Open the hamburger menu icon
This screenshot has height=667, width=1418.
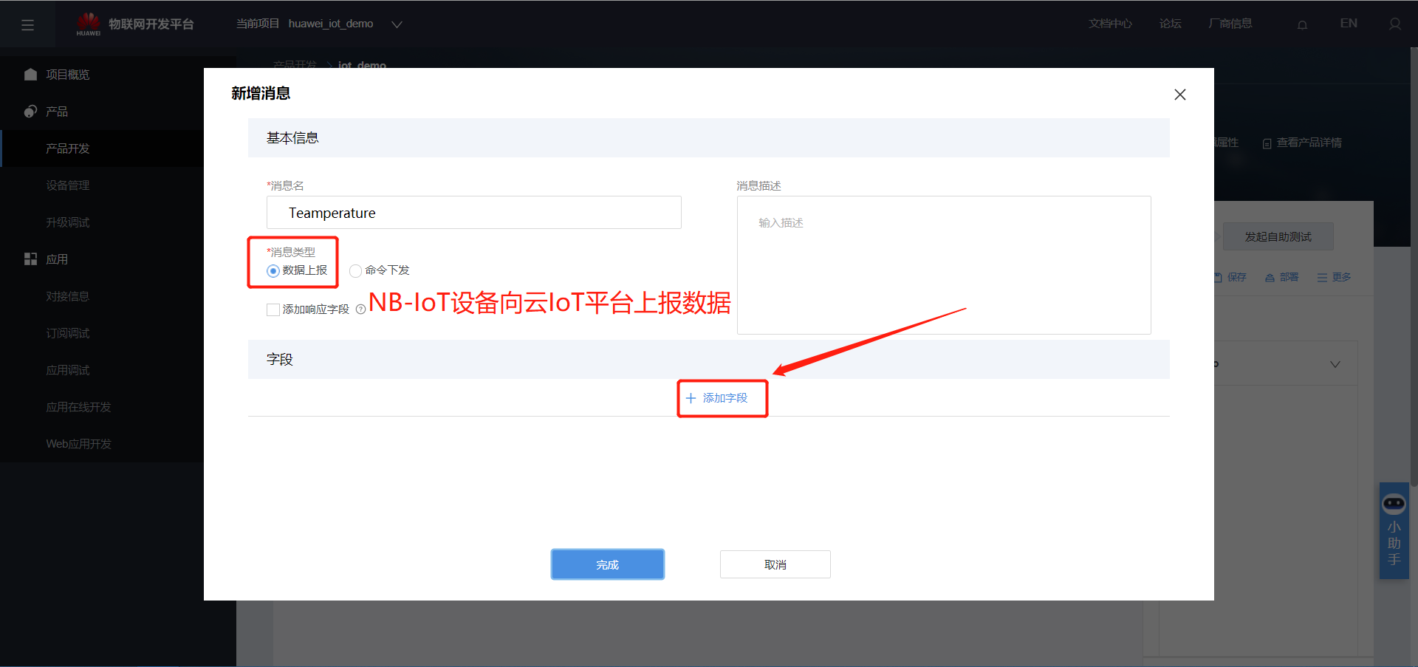point(28,25)
